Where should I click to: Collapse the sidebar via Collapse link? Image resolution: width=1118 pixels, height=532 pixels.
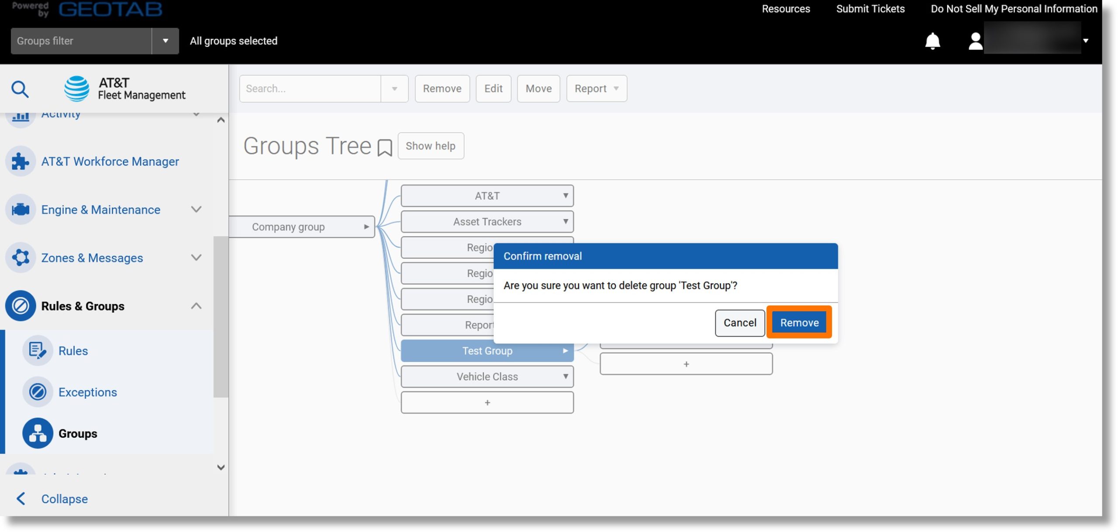tap(64, 498)
